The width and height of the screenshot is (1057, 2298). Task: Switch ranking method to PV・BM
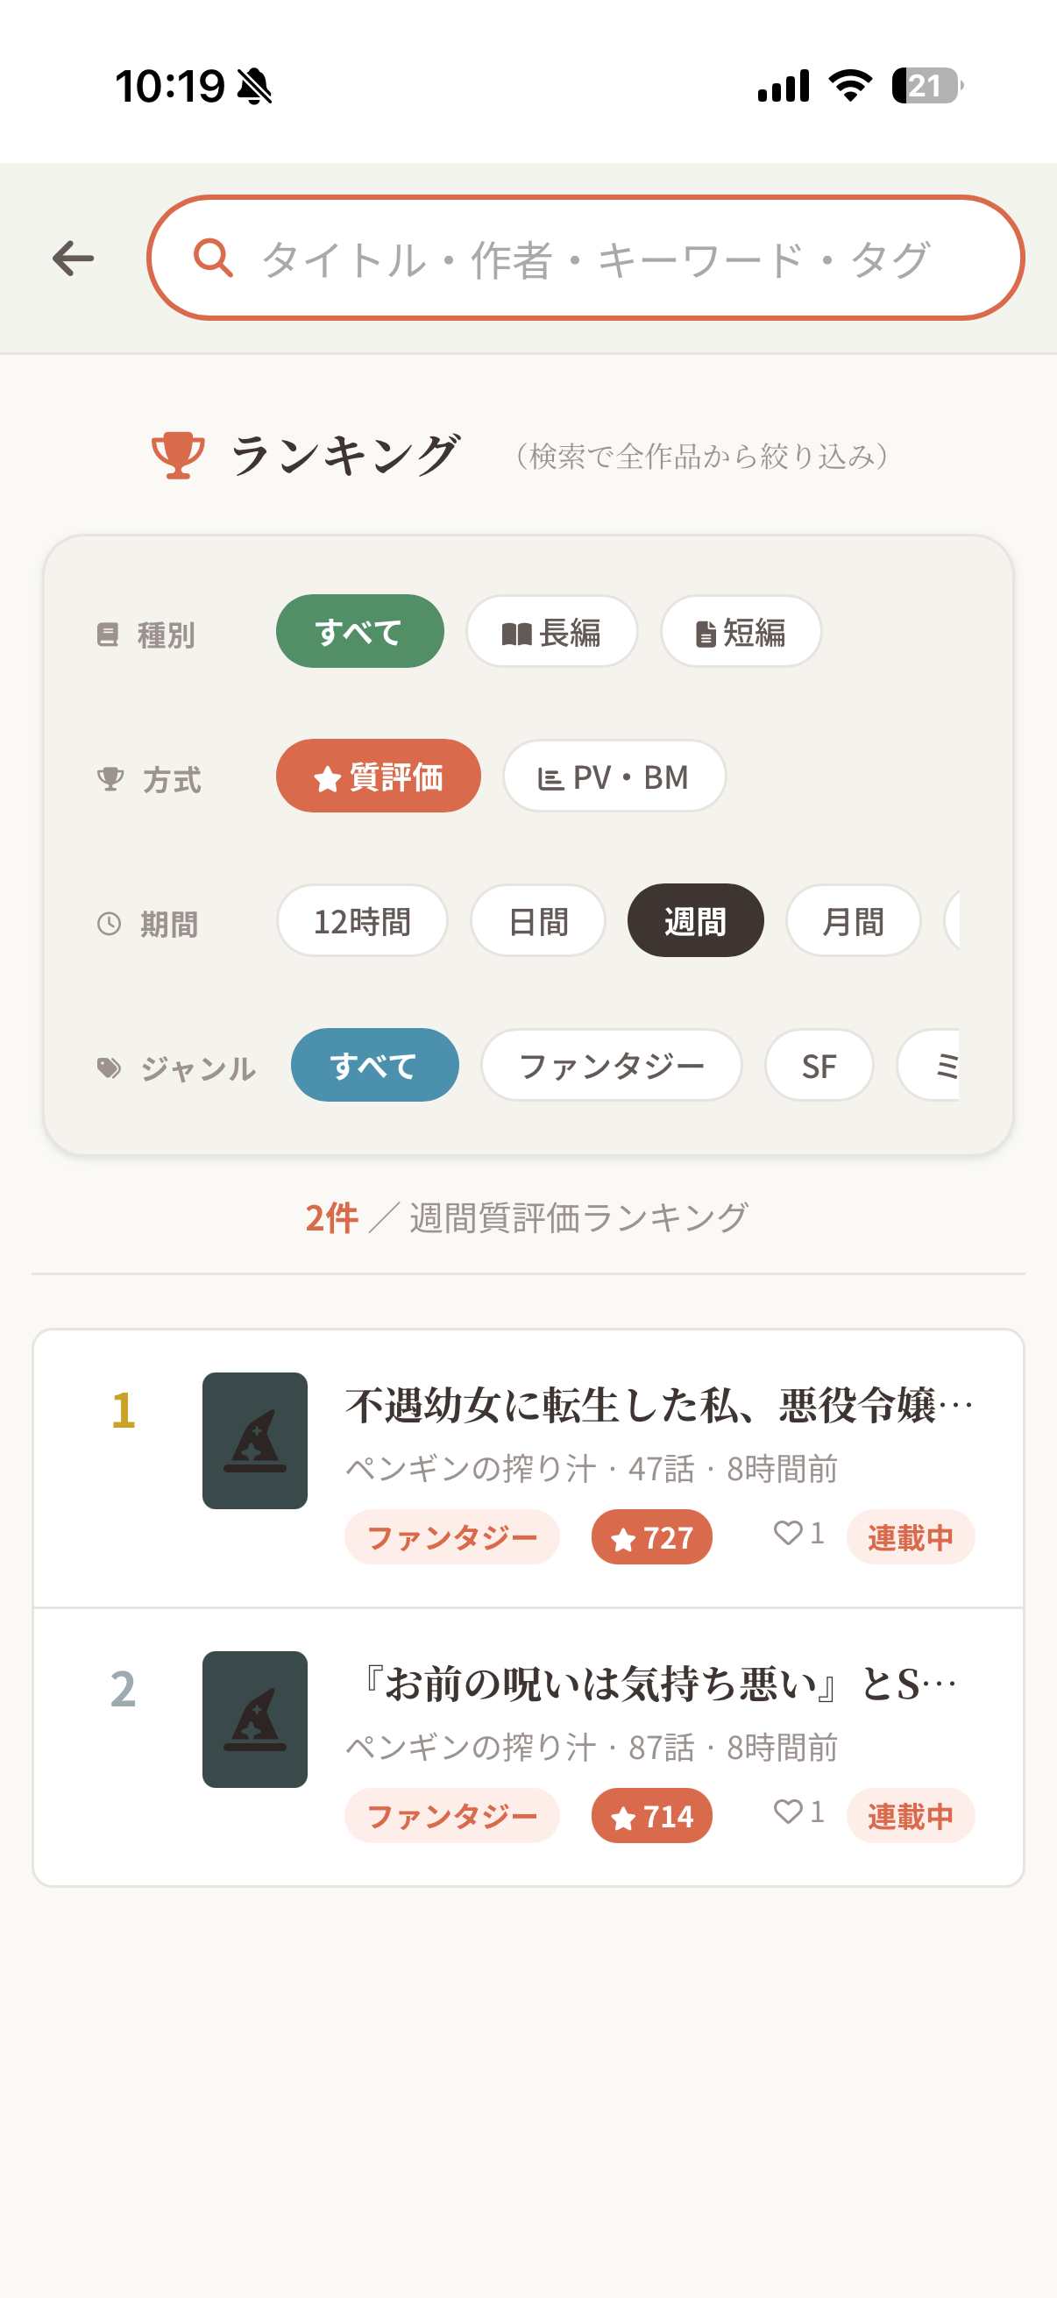[614, 777]
